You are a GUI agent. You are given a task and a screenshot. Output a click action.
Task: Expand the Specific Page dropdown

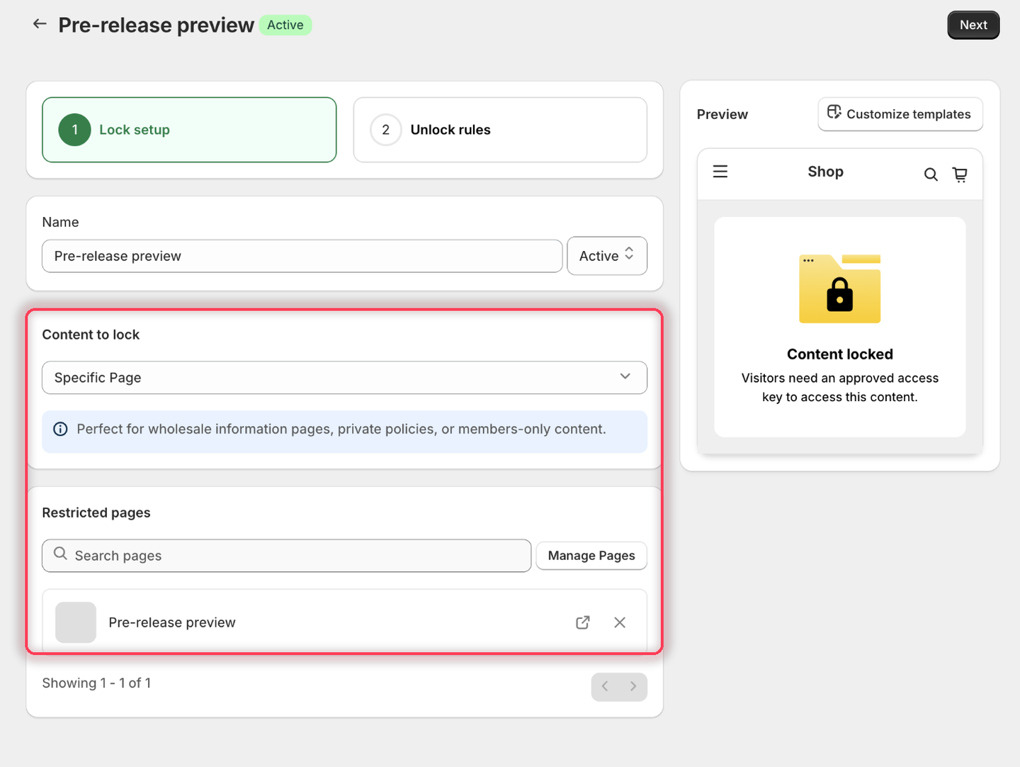(x=344, y=378)
